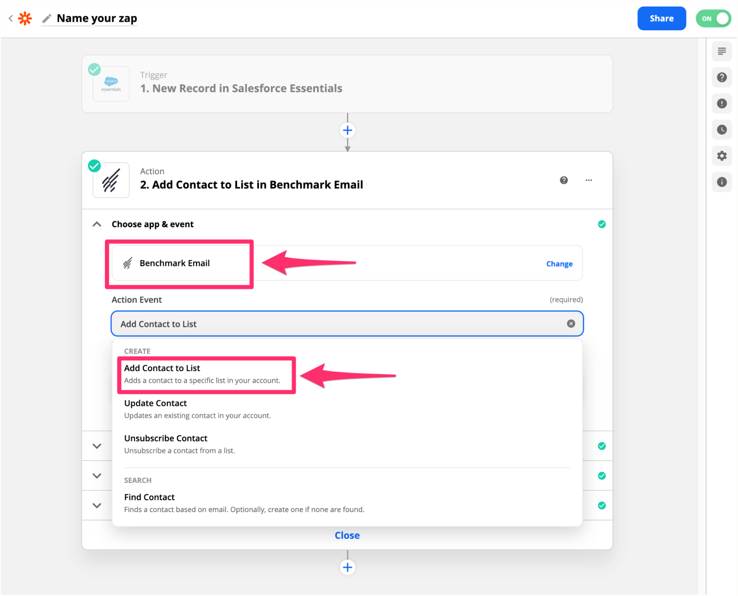Click the Zapier orange logo icon
The height and width of the screenshot is (596, 738).
pyautogui.click(x=25, y=18)
